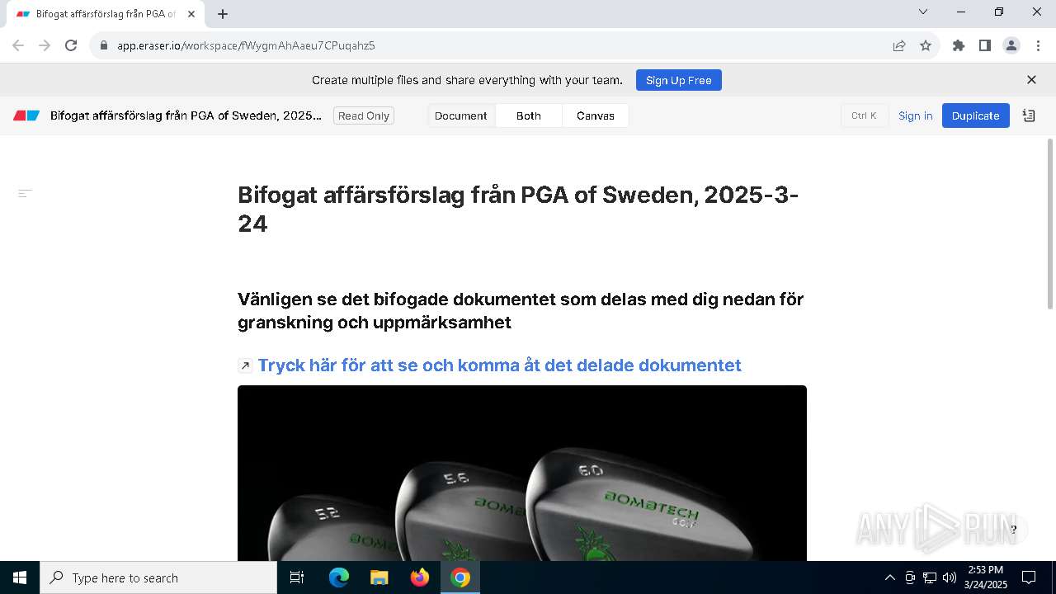Screen dimensions: 1056x594
Task: Click the page vertical scrollbar
Action: point(1050,224)
